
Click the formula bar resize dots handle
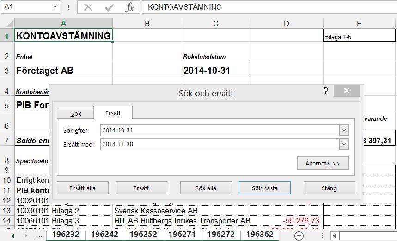point(68,7)
